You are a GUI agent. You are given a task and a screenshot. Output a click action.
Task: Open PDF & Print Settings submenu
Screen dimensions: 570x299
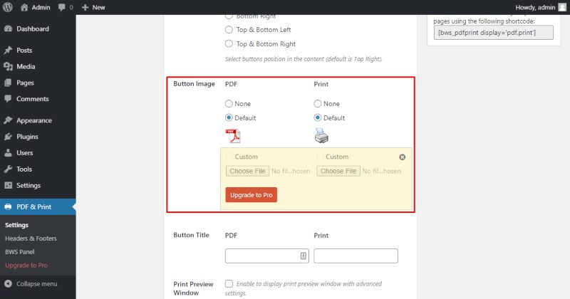[16, 225]
